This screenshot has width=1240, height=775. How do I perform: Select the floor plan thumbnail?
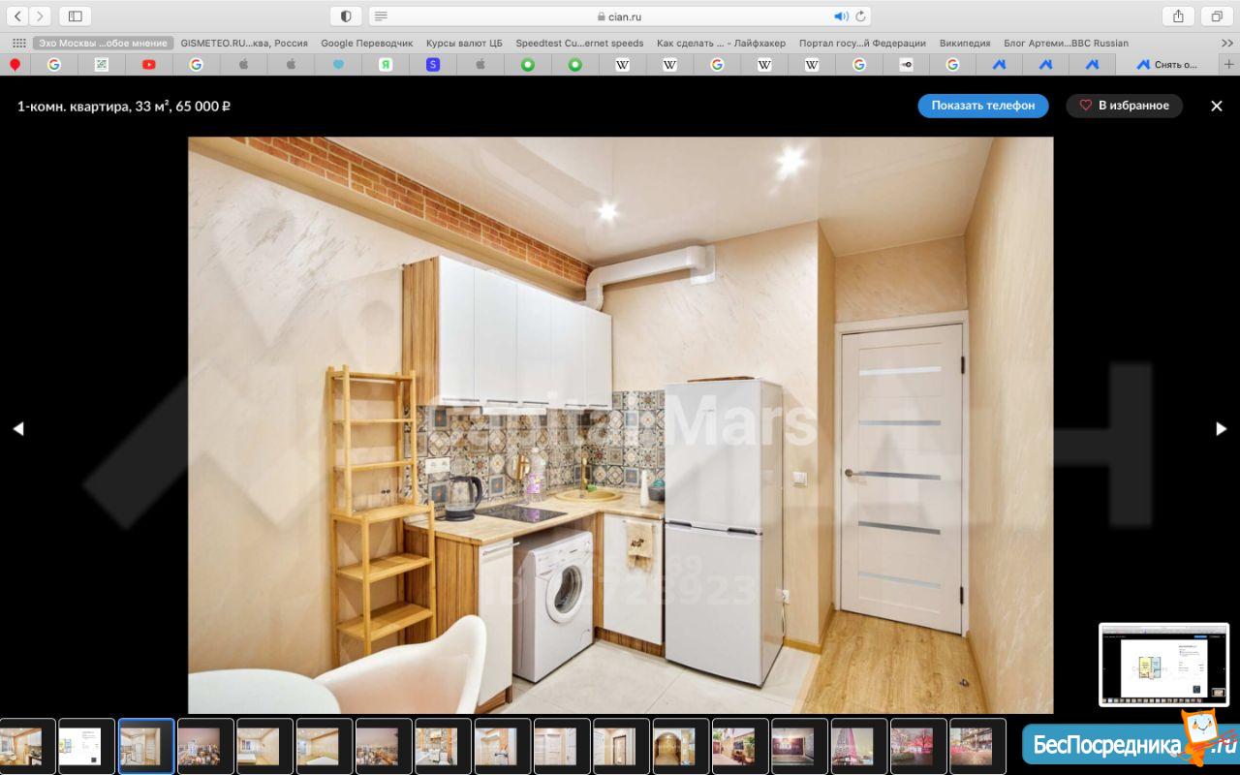coord(86,746)
